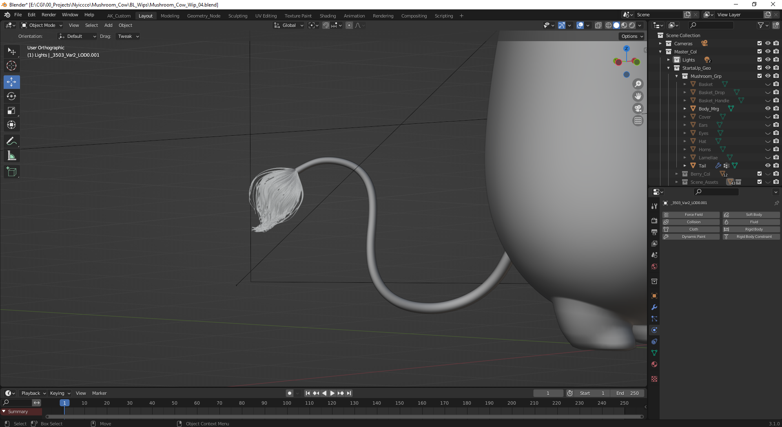Image resolution: width=782 pixels, height=427 pixels.
Task: Enable Cloth physics
Action: [x=691, y=229]
